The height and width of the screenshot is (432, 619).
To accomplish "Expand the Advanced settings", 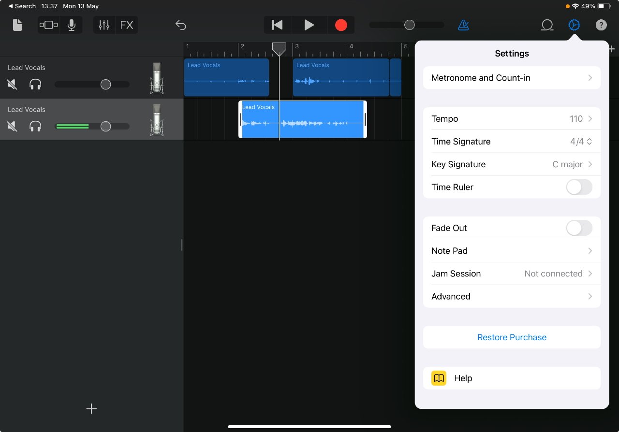I will (x=512, y=296).
